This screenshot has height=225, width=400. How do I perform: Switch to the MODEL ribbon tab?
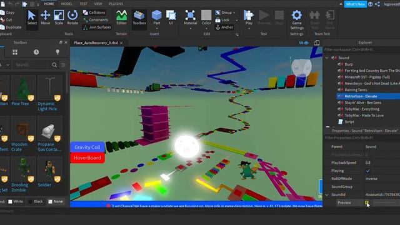click(x=67, y=4)
